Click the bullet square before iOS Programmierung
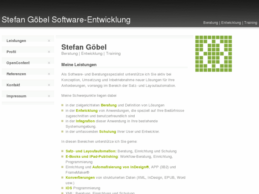Screen dimensions: 259x194 (x=62, y=188)
